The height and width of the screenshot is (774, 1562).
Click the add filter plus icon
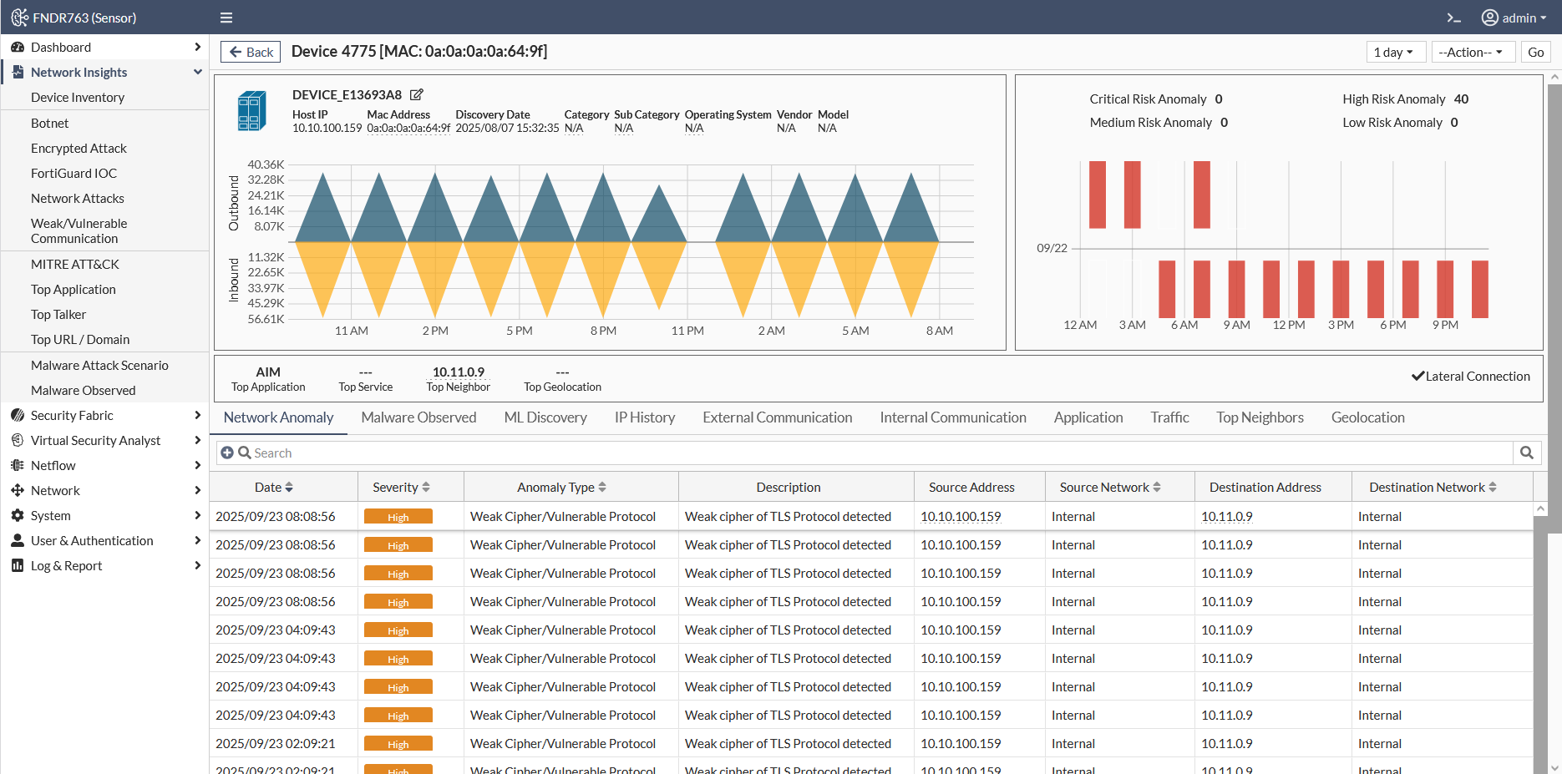click(x=227, y=453)
